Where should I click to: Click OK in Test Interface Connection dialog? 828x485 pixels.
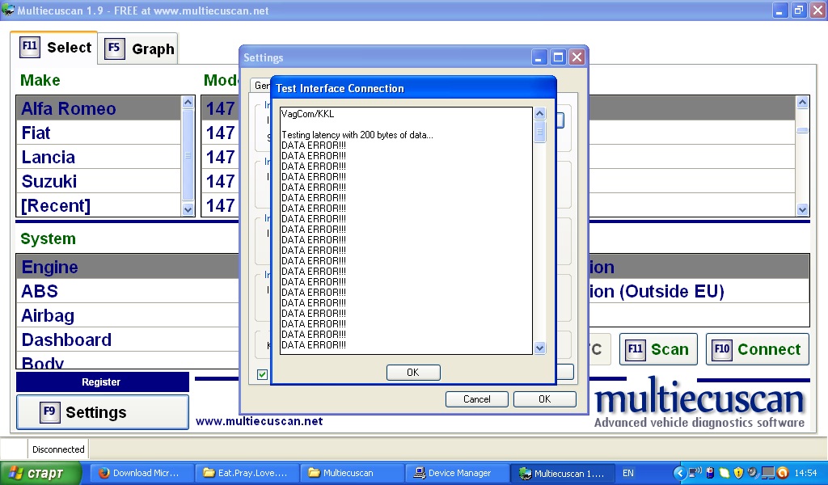click(413, 373)
